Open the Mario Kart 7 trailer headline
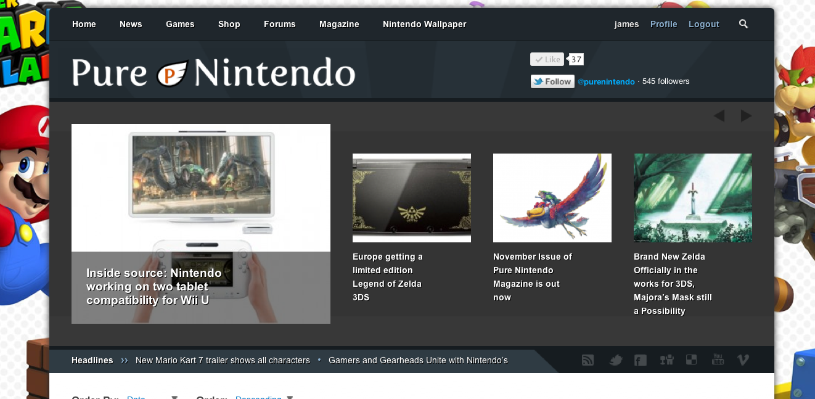The image size is (815, 399). point(223,360)
